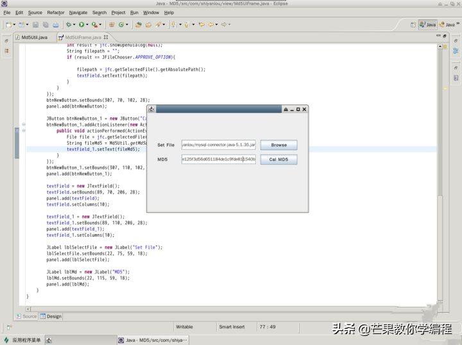Close the Md5UIFrame.java tab
This screenshot has width=462, height=345.
106,37
